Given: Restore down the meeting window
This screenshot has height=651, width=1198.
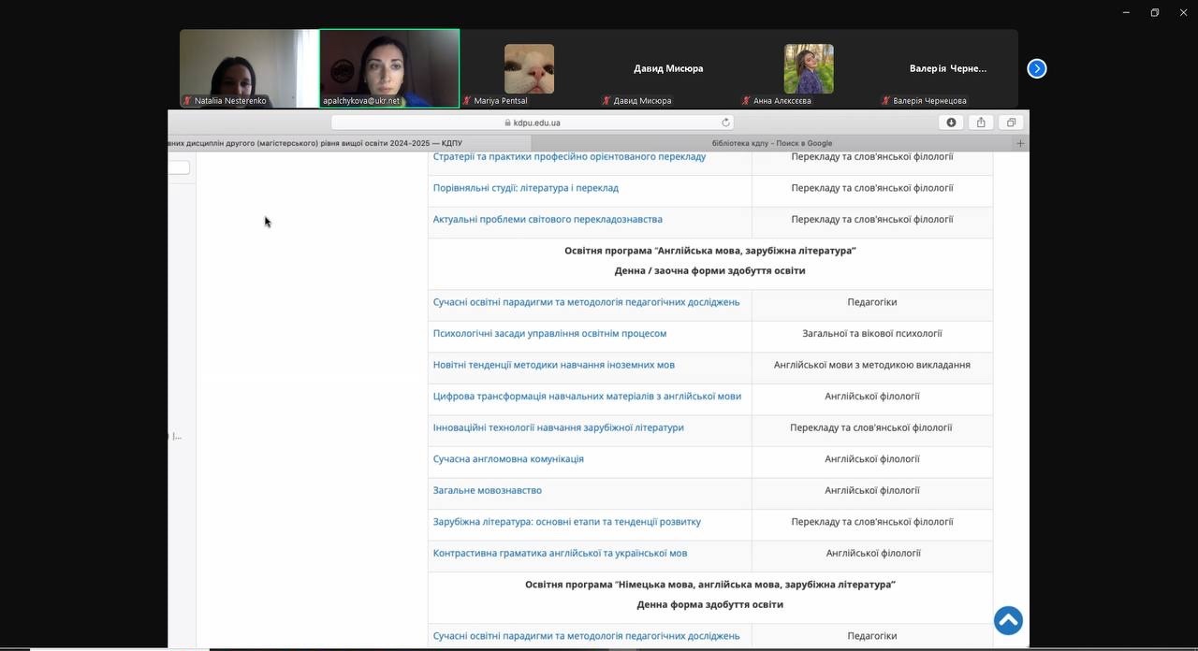Looking at the screenshot, I should pyautogui.click(x=1154, y=12).
